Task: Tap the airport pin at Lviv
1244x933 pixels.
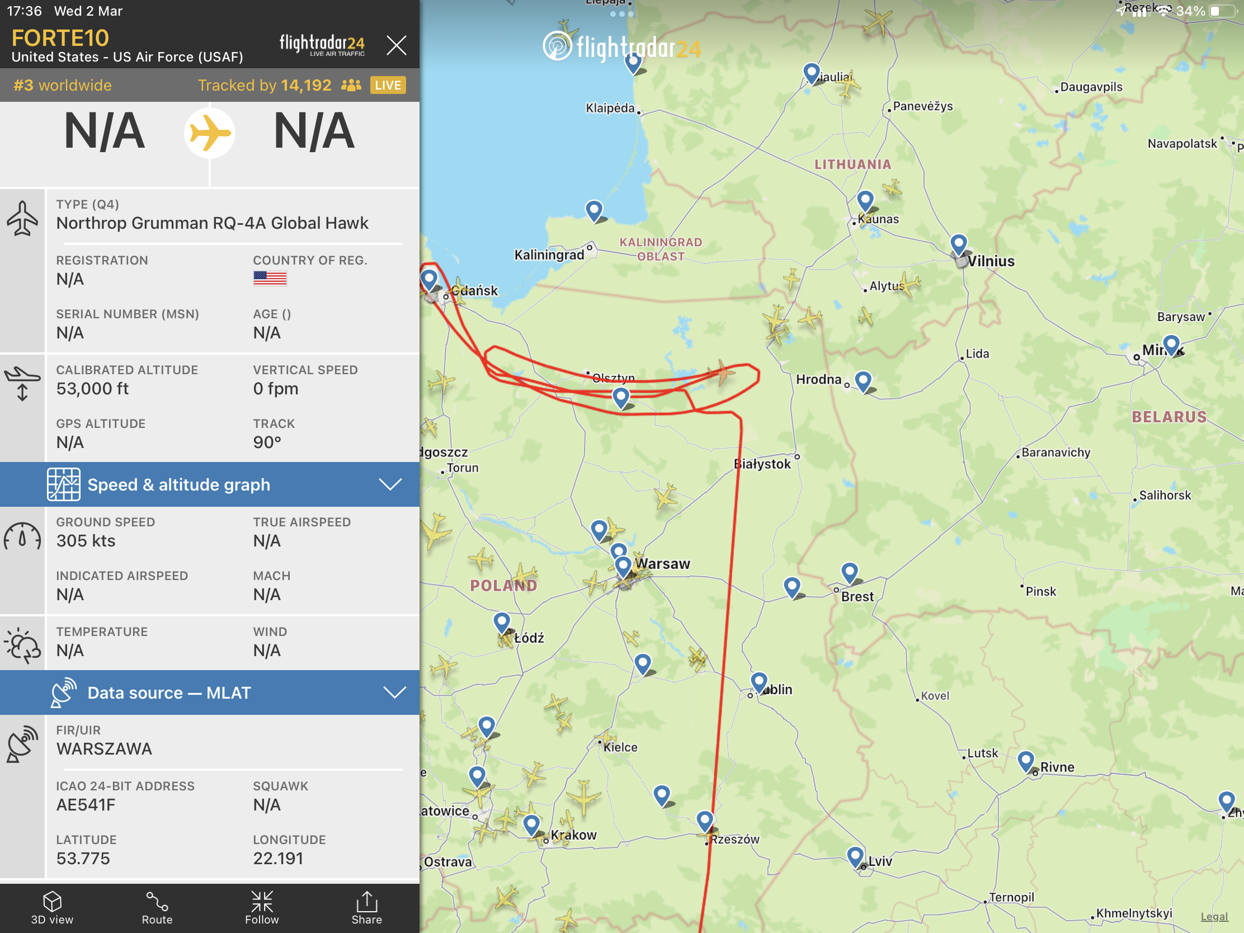Action: pyautogui.click(x=855, y=858)
